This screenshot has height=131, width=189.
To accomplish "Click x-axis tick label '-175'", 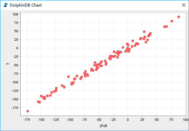I will (x=27, y=120).
